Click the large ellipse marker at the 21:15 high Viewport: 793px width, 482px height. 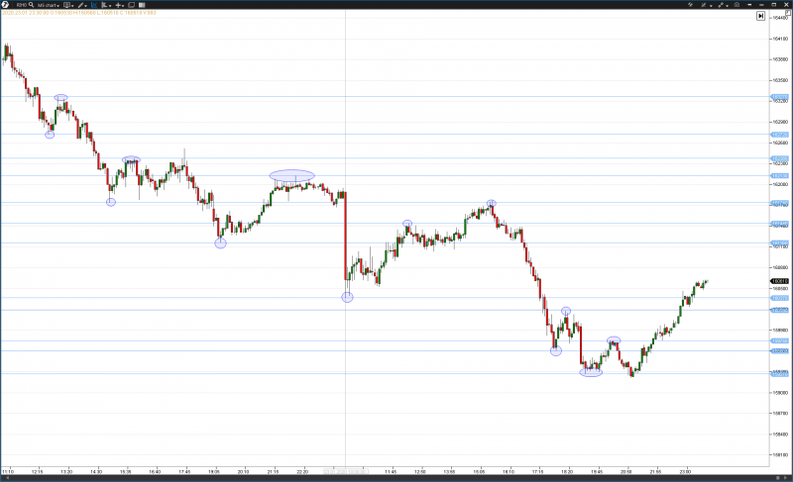[291, 176]
